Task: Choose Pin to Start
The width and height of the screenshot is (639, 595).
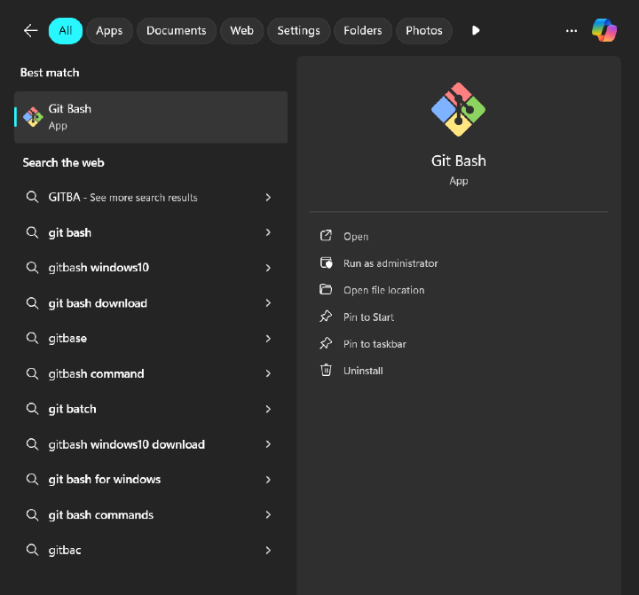Action: pos(368,317)
